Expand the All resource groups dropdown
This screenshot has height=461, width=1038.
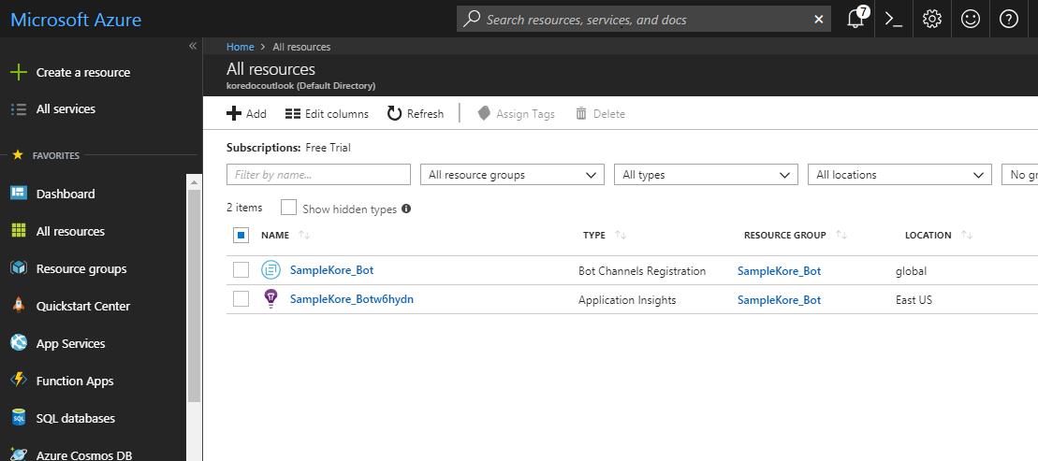pos(512,175)
